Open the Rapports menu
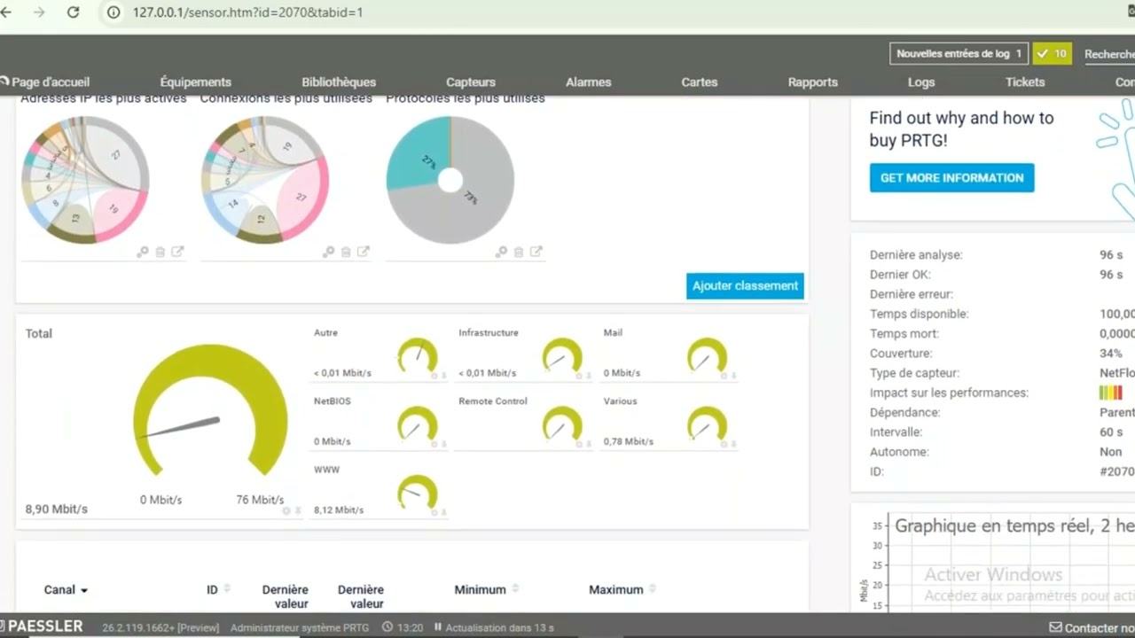Screen dimensions: 1135x638 pos(813,82)
